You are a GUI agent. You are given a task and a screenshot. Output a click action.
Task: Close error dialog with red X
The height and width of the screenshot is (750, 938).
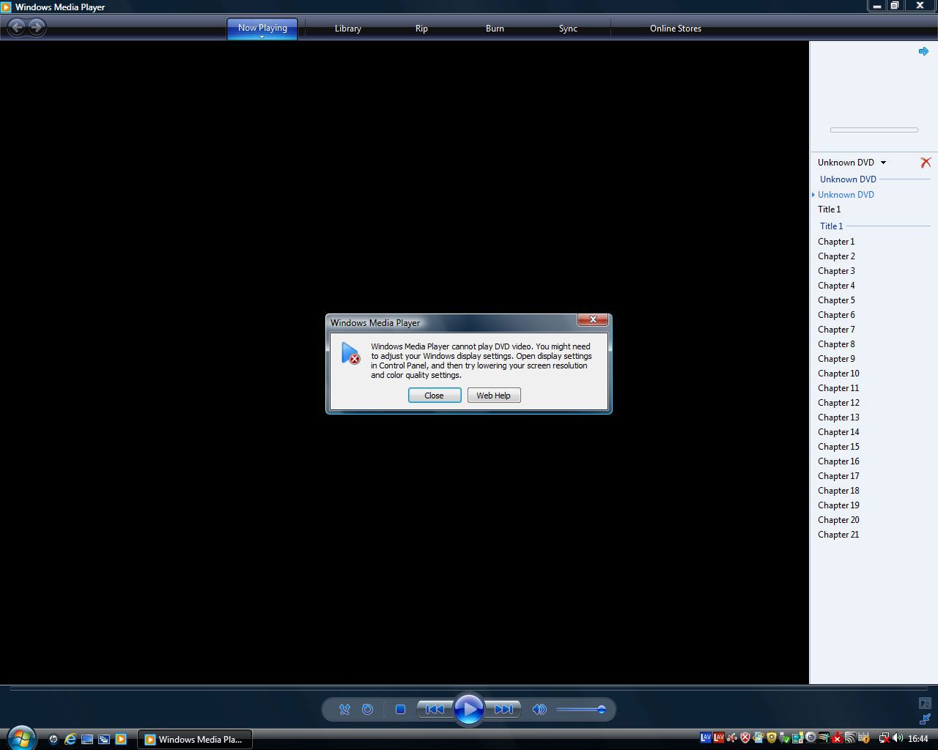[593, 319]
